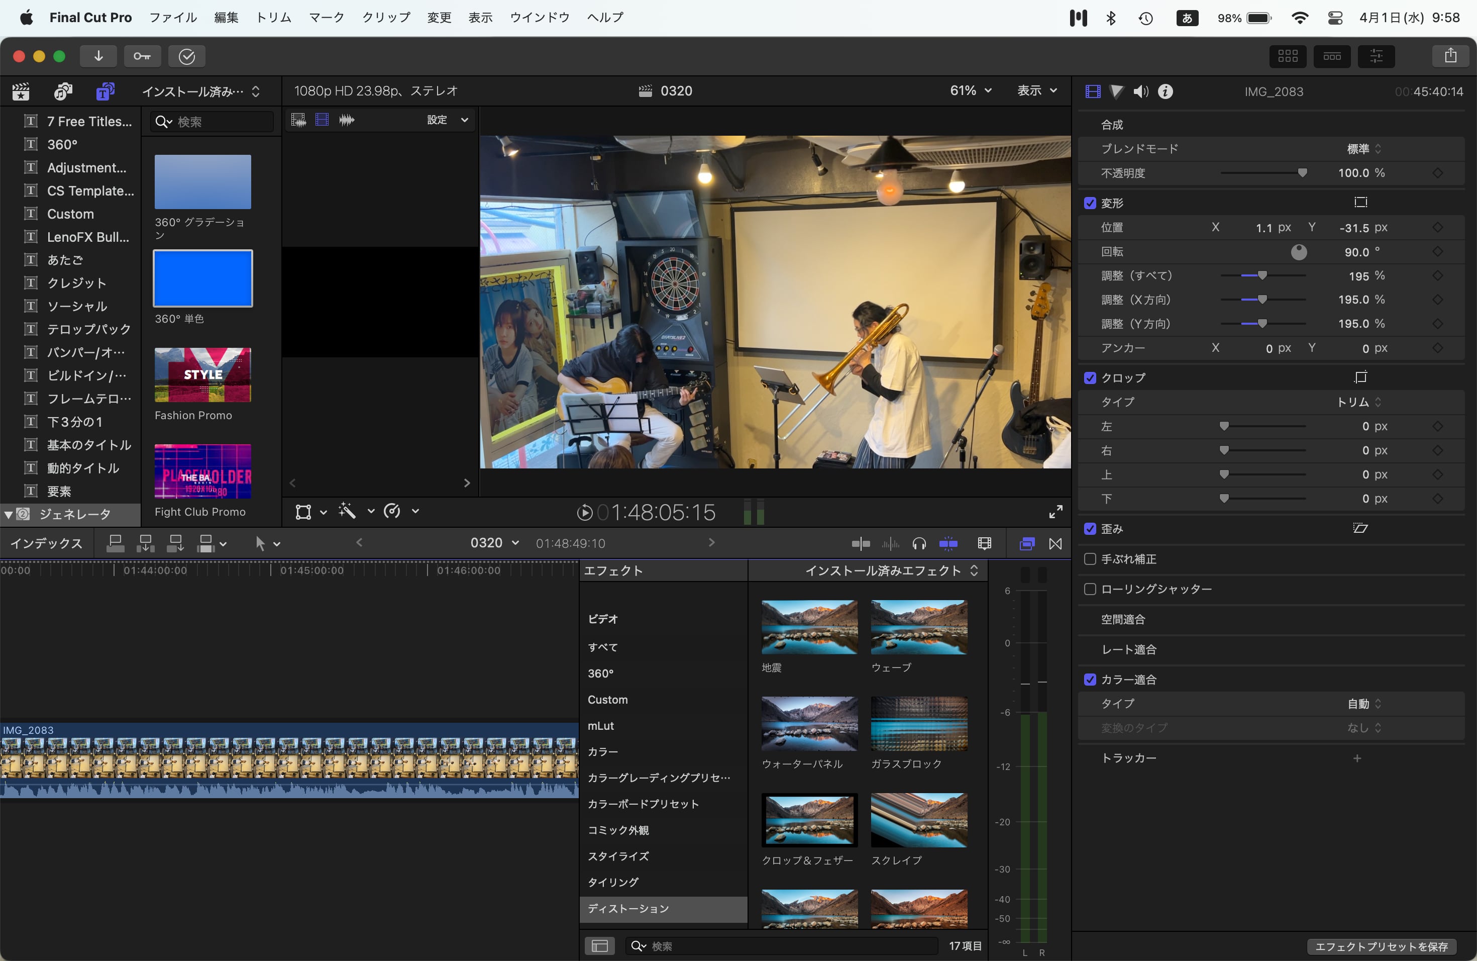Toggle the solo headphones icon
Viewport: 1477px width, 961px height.
pos(919,544)
